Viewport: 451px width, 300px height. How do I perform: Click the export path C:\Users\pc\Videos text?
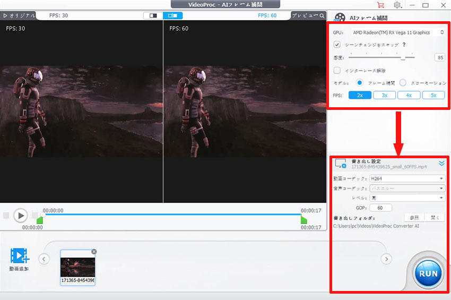[376, 226]
